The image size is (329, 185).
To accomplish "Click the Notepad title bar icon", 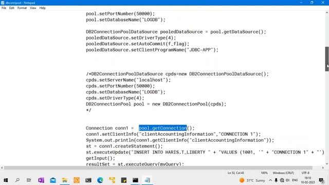I will click(x=3, y=3).
